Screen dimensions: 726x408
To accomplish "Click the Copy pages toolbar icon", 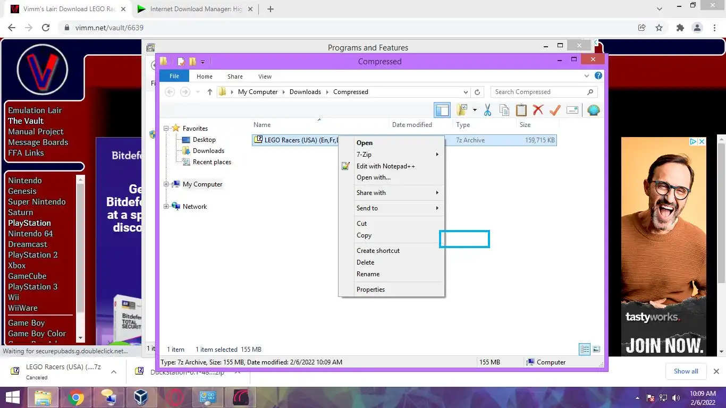I will (504, 110).
